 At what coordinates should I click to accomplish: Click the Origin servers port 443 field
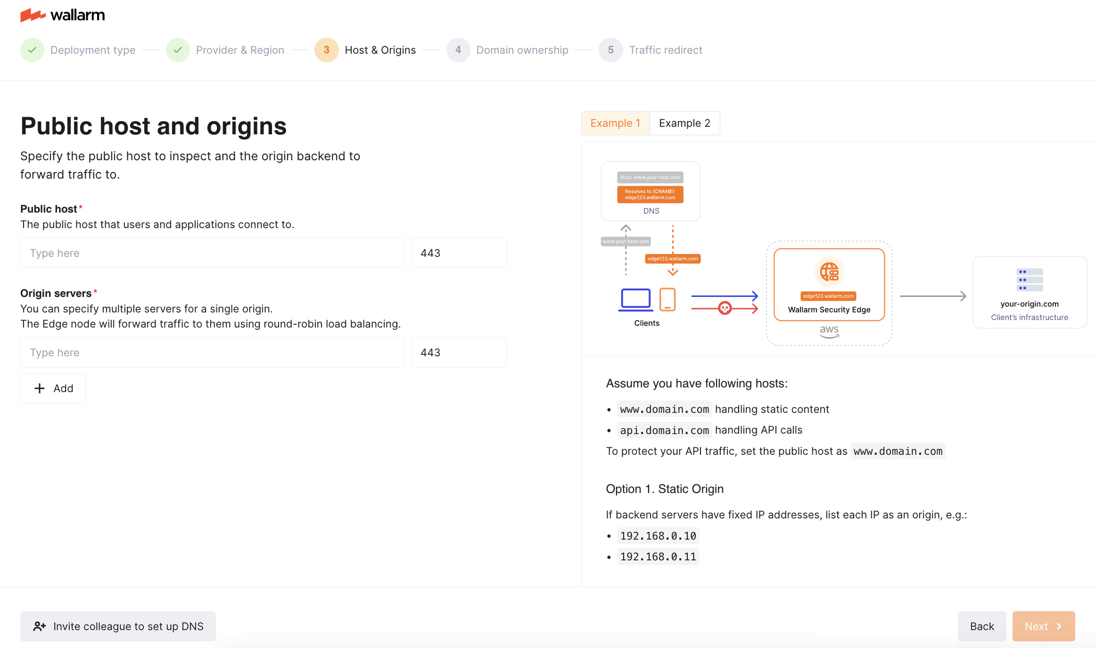tap(459, 353)
